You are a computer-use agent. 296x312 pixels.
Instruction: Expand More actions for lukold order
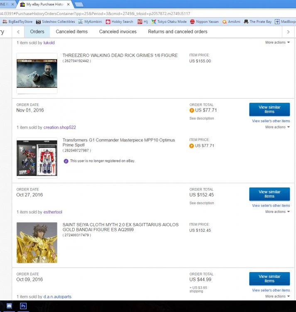click(x=278, y=42)
